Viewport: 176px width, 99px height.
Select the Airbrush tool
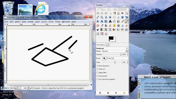(x=102, y=26)
